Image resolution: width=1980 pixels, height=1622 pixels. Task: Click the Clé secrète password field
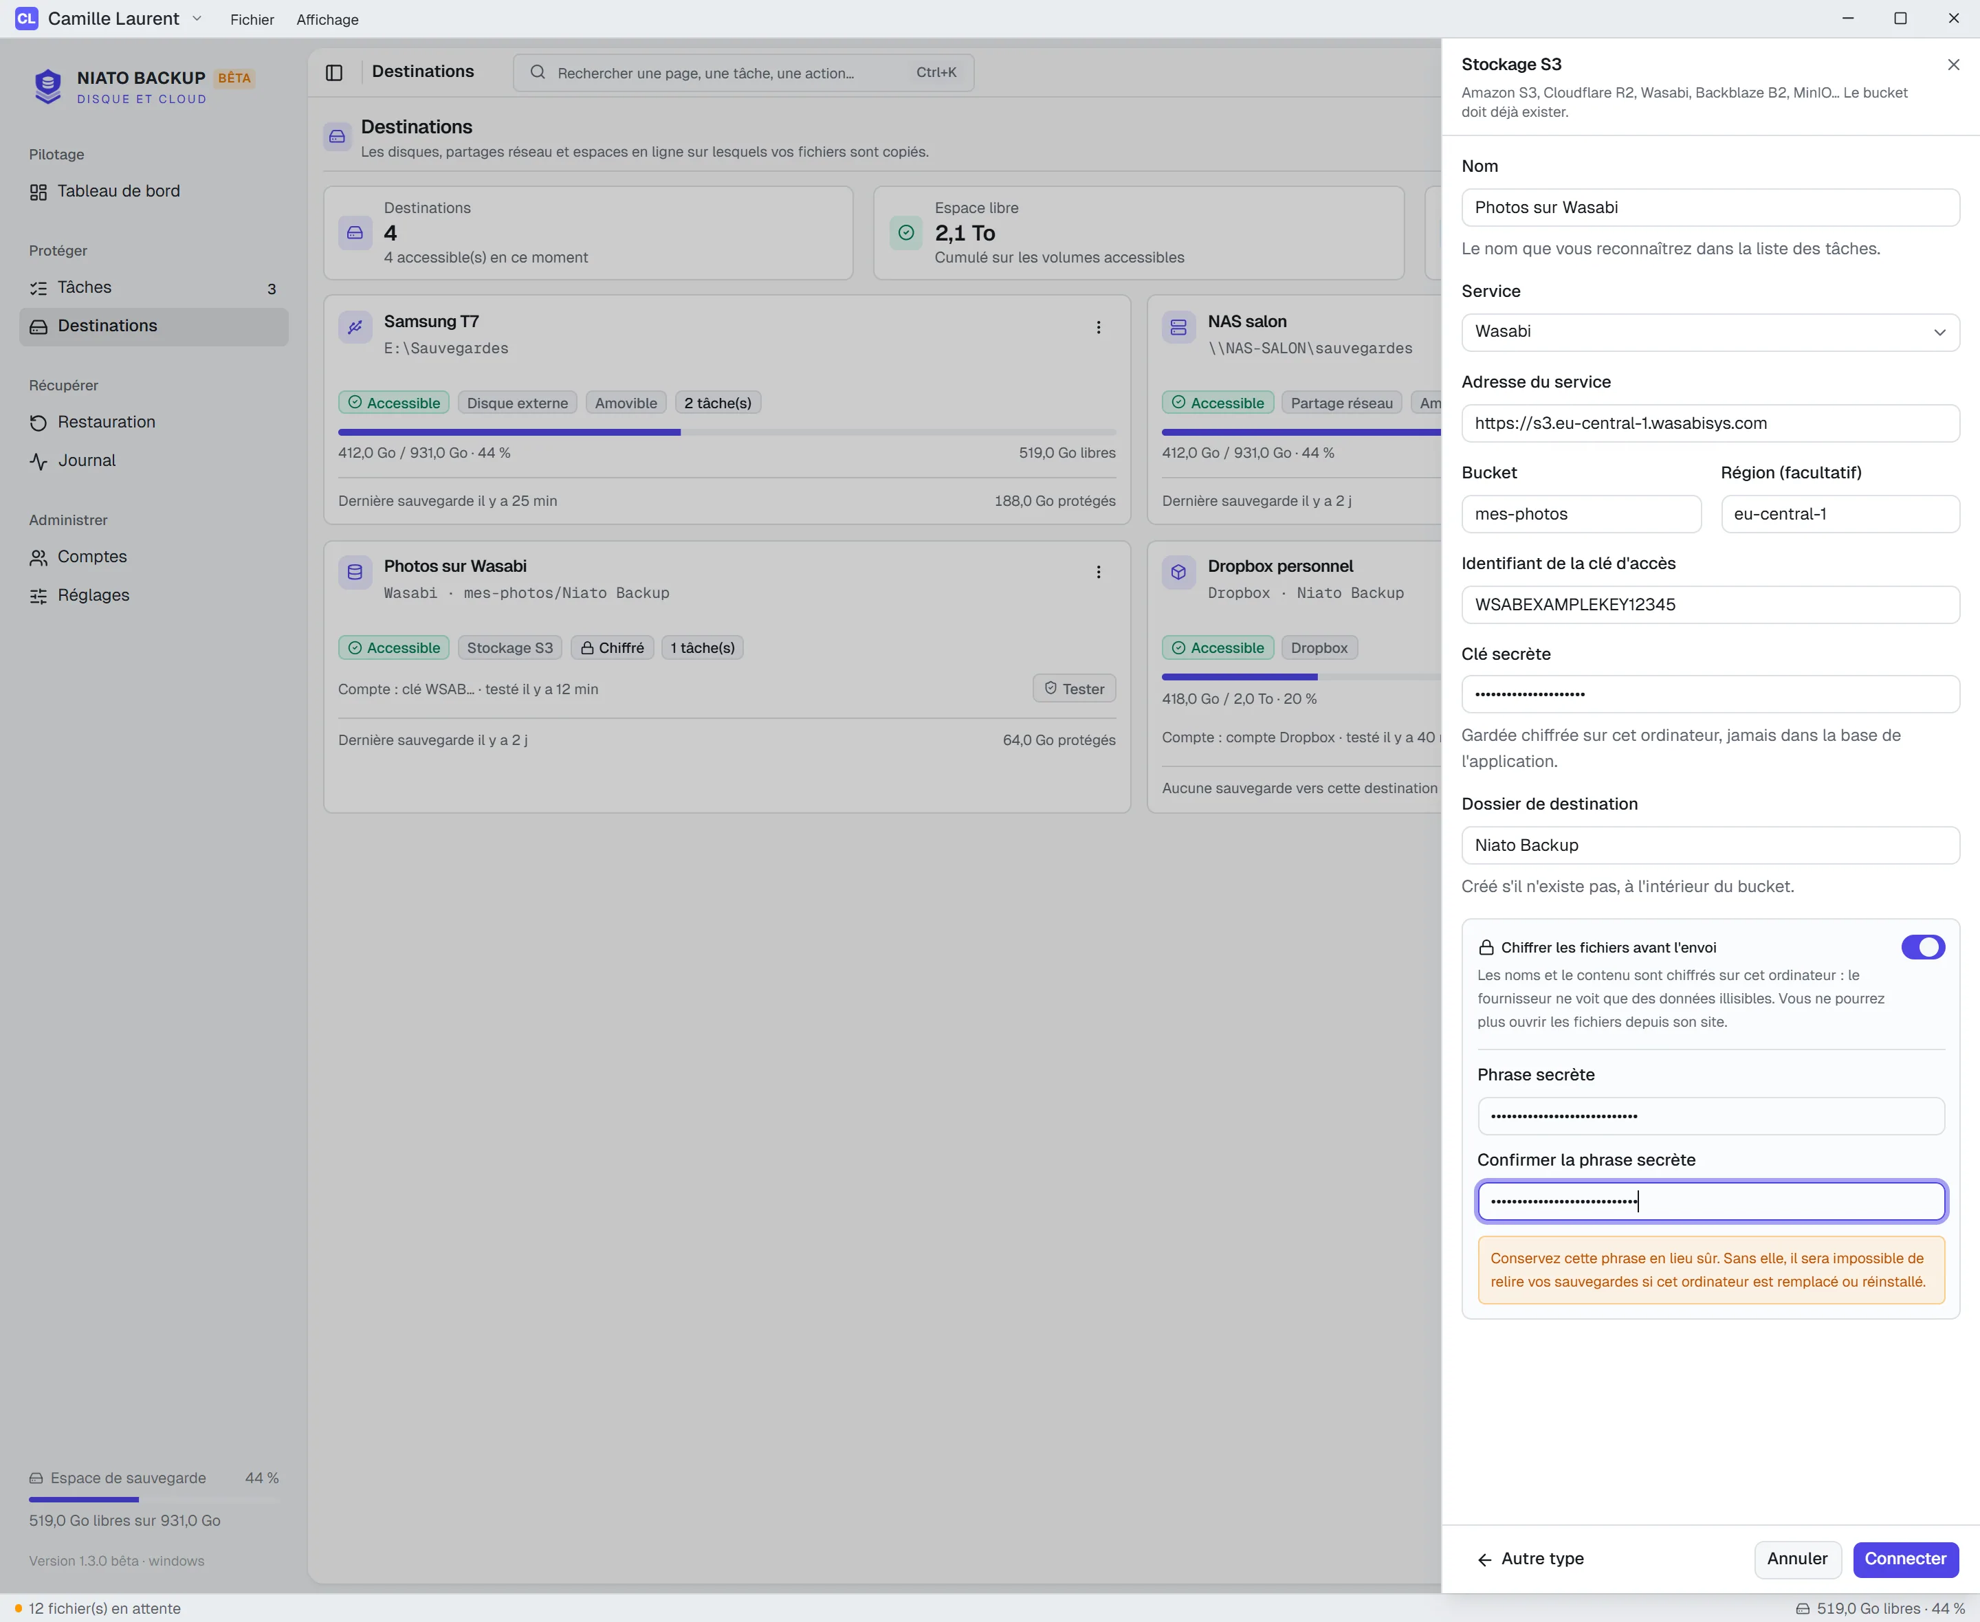tap(1710, 694)
